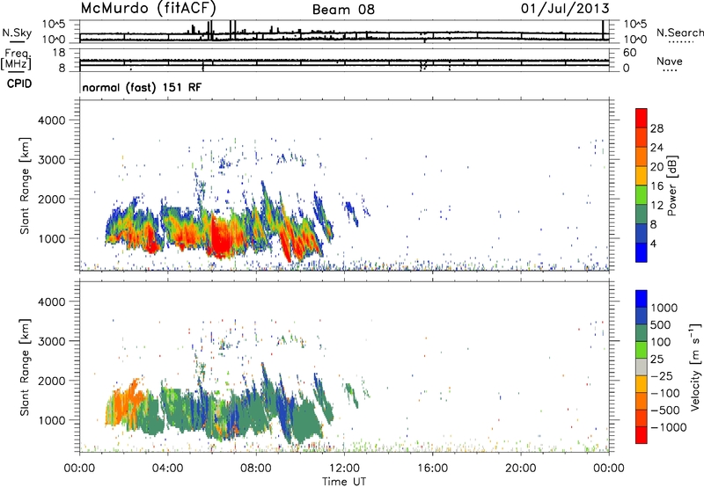Click the '08:00' time axis label
The image size is (704, 487).
tap(256, 469)
